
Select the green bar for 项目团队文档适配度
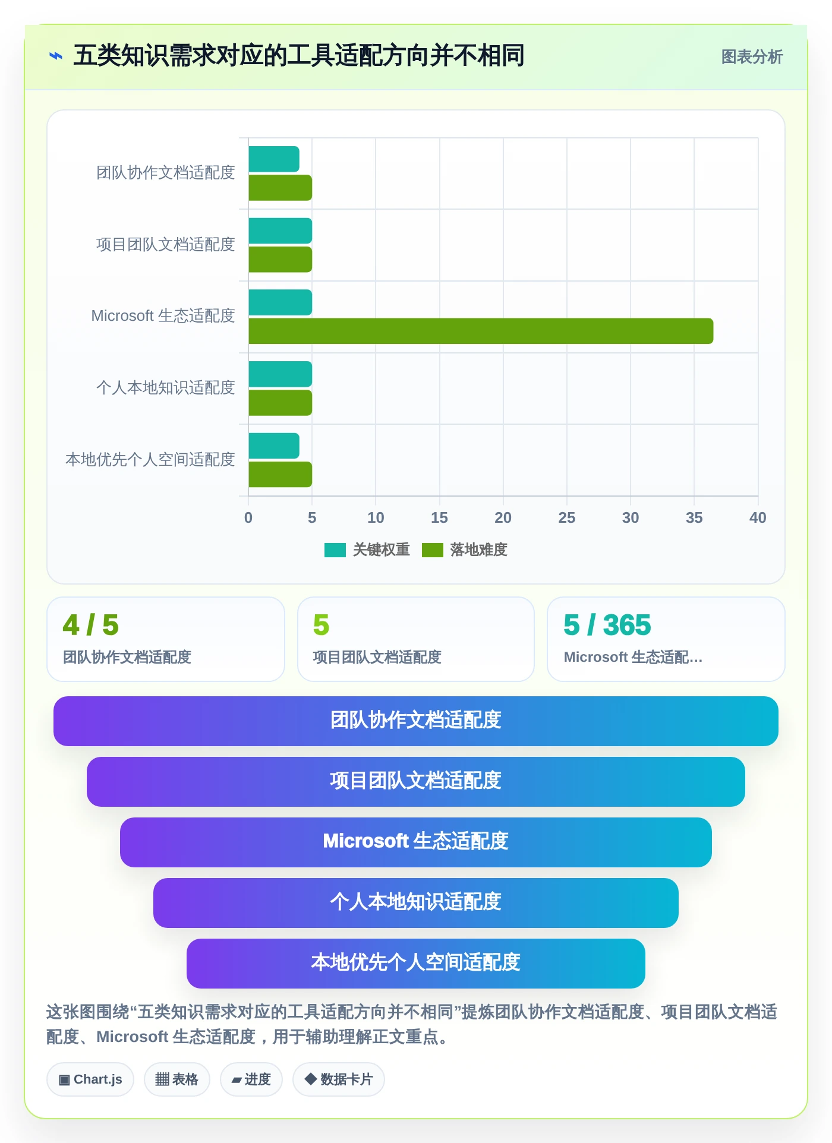(x=280, y=260)
